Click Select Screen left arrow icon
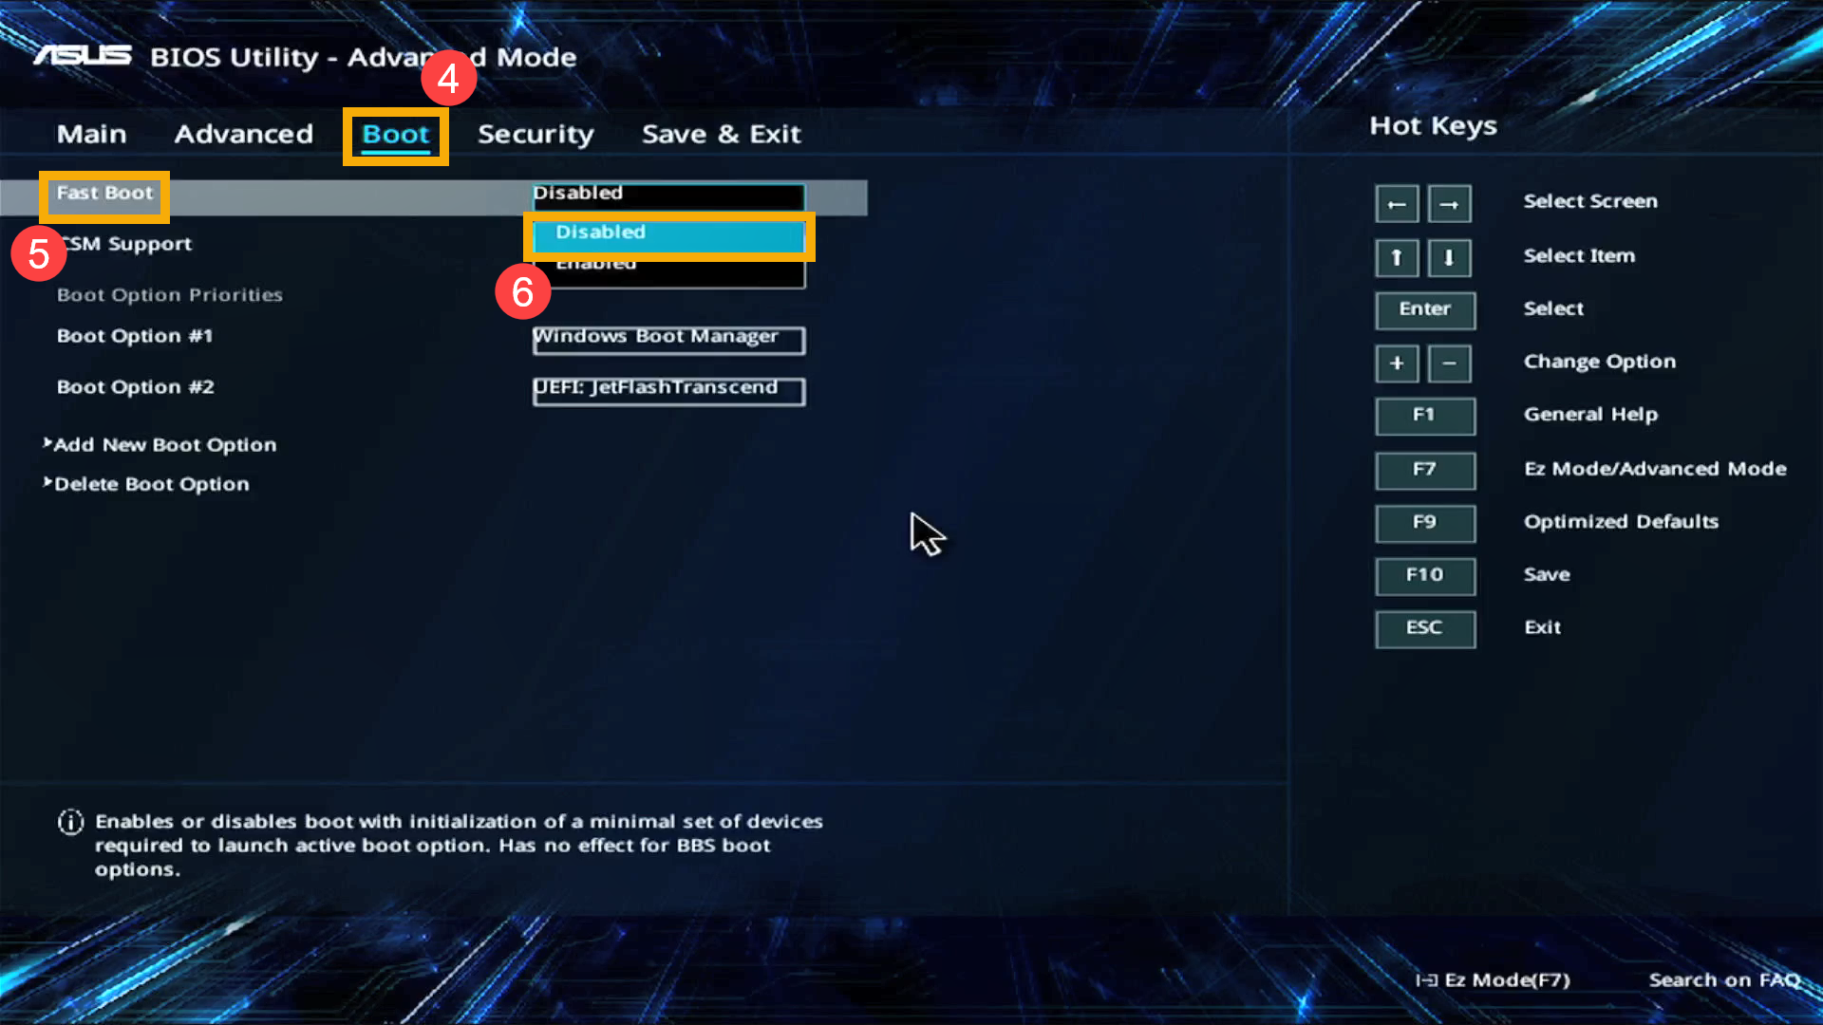 click(x=1398, y=203)
